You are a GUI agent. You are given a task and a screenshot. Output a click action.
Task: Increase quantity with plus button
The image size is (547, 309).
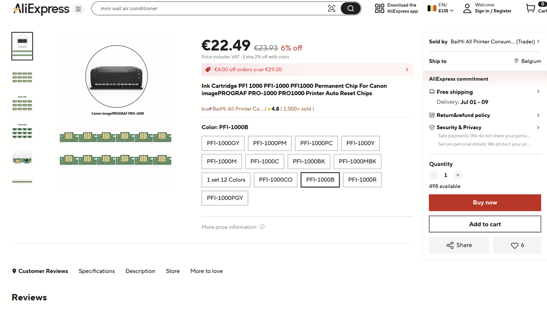pyautogui.click(x=458, y=175)
